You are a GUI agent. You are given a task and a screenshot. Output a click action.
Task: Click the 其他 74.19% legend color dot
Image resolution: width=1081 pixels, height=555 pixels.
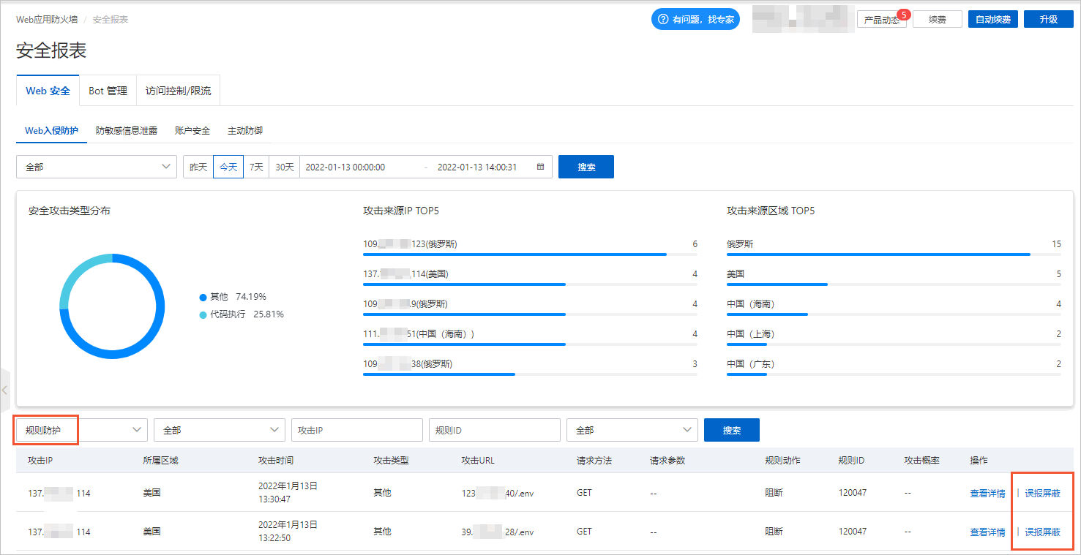[203, 298]
